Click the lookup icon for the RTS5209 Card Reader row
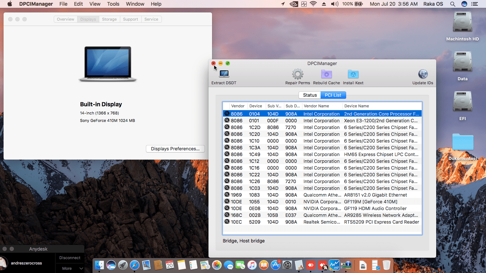Viewport: 486px width, 273px height. click(x=227, y=222)
